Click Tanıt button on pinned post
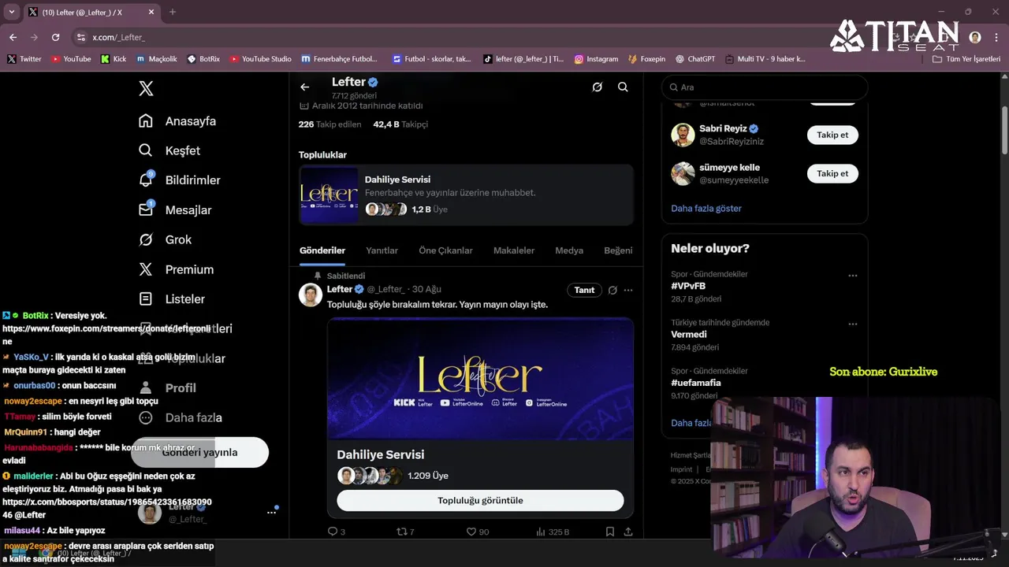 (x=584, y=290)
